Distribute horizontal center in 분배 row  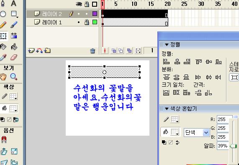click(x=209, y=77)
